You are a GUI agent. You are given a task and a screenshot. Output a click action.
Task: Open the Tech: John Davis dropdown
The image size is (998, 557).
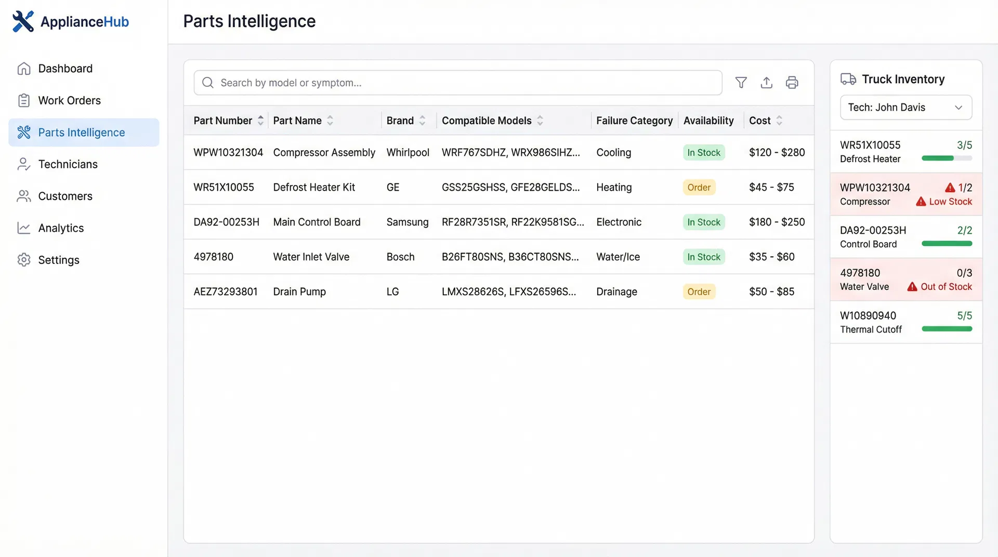pyautogui.click(x=905, y=107)
